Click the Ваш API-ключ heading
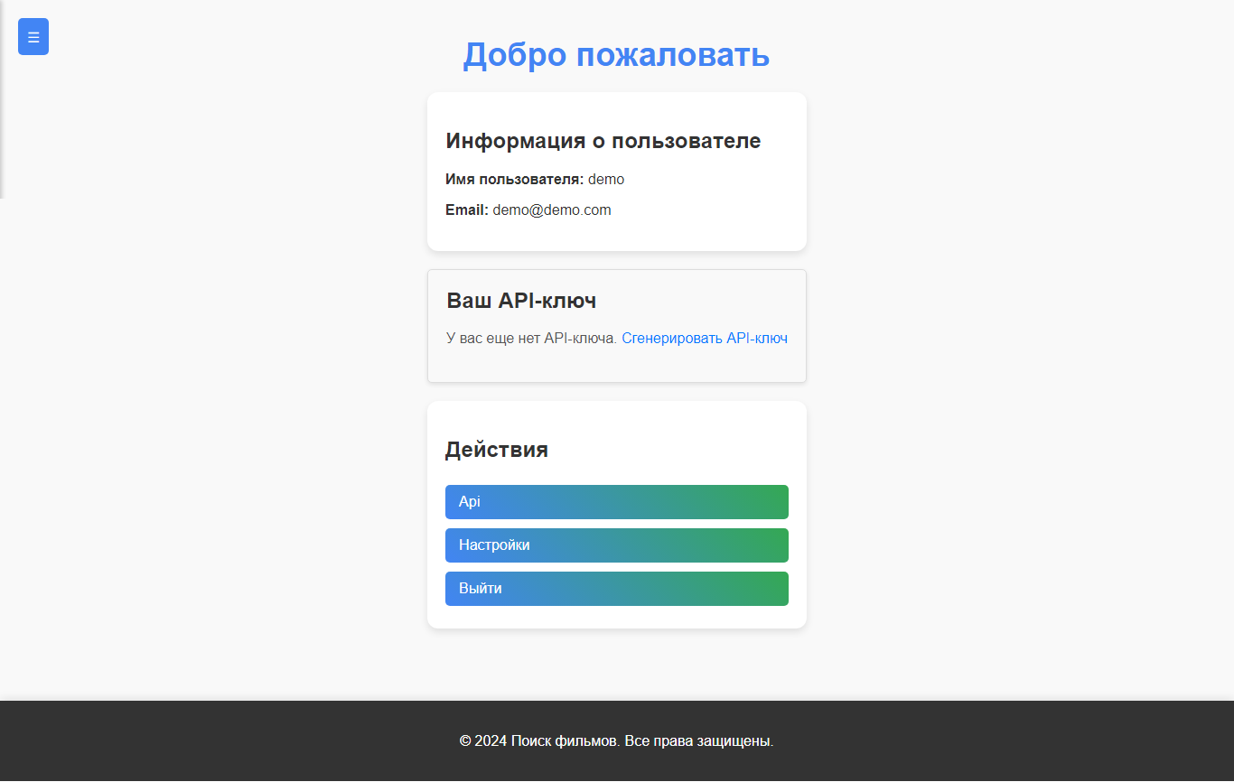 point(521,301)
